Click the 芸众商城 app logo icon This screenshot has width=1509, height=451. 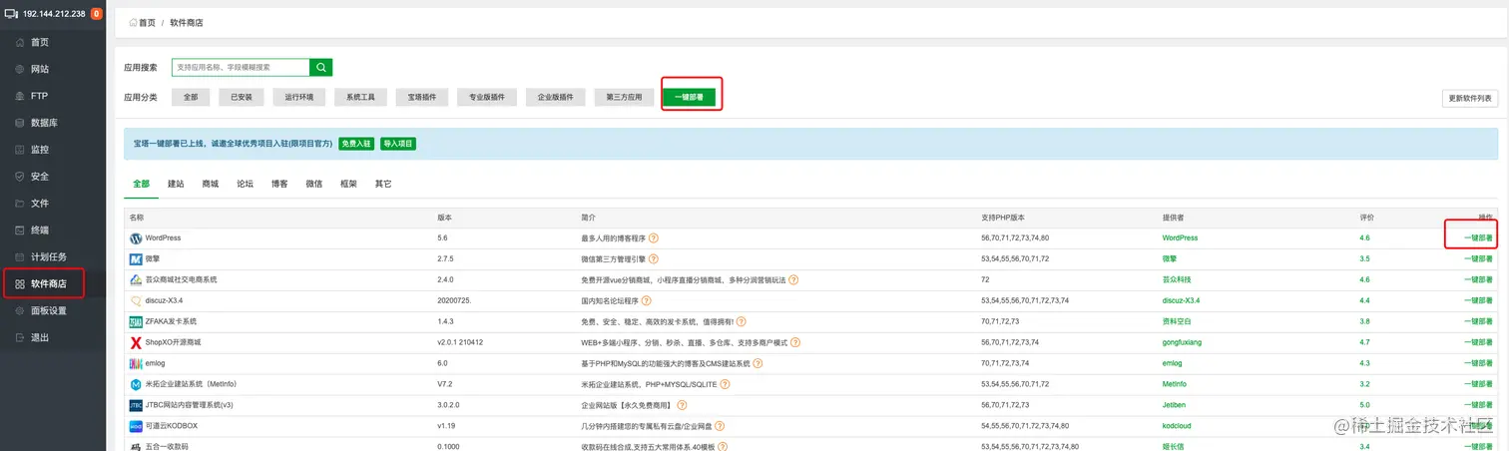136,280
